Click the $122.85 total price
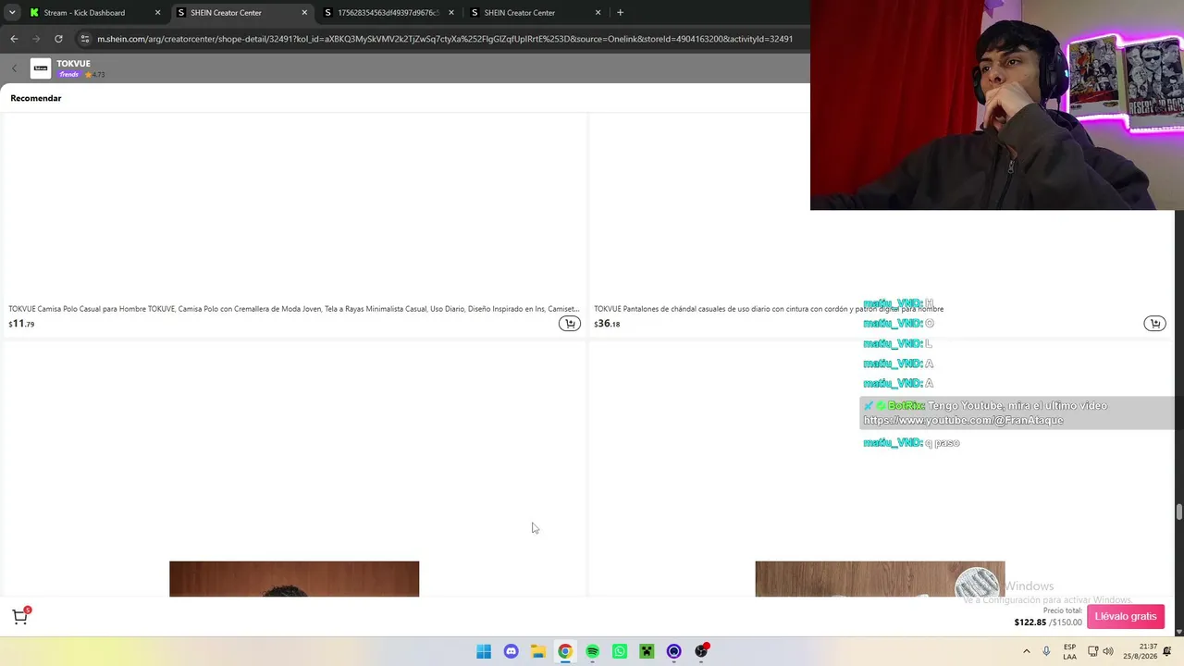Screen dimensions: 1184x666 1030,623
